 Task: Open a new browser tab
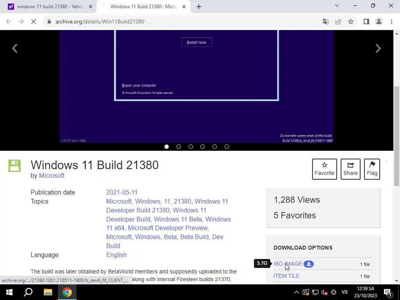coord(199,7)
